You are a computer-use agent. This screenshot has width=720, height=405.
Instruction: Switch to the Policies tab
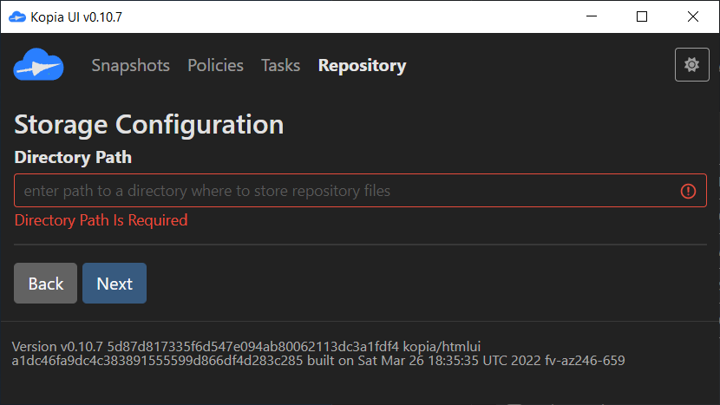pyautogui.click(x=215, y=65)
